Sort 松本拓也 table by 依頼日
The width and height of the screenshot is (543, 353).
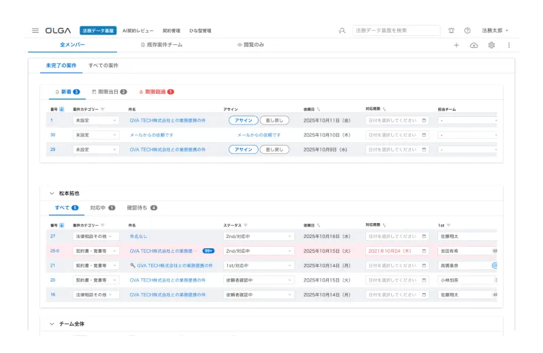pyautogui.click(x=318, y=225)
